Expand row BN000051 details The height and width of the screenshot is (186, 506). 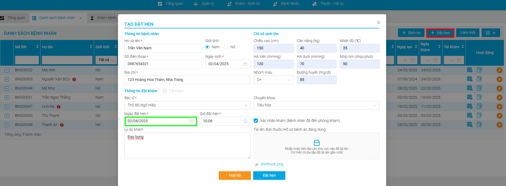7,98
